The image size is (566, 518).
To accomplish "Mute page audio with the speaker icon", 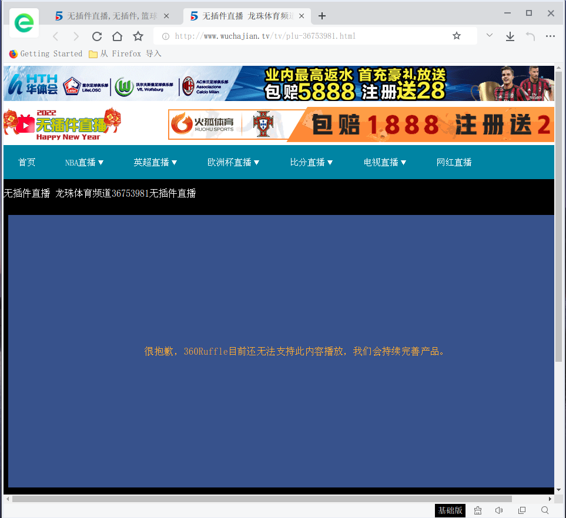I will tap(499, 510).
